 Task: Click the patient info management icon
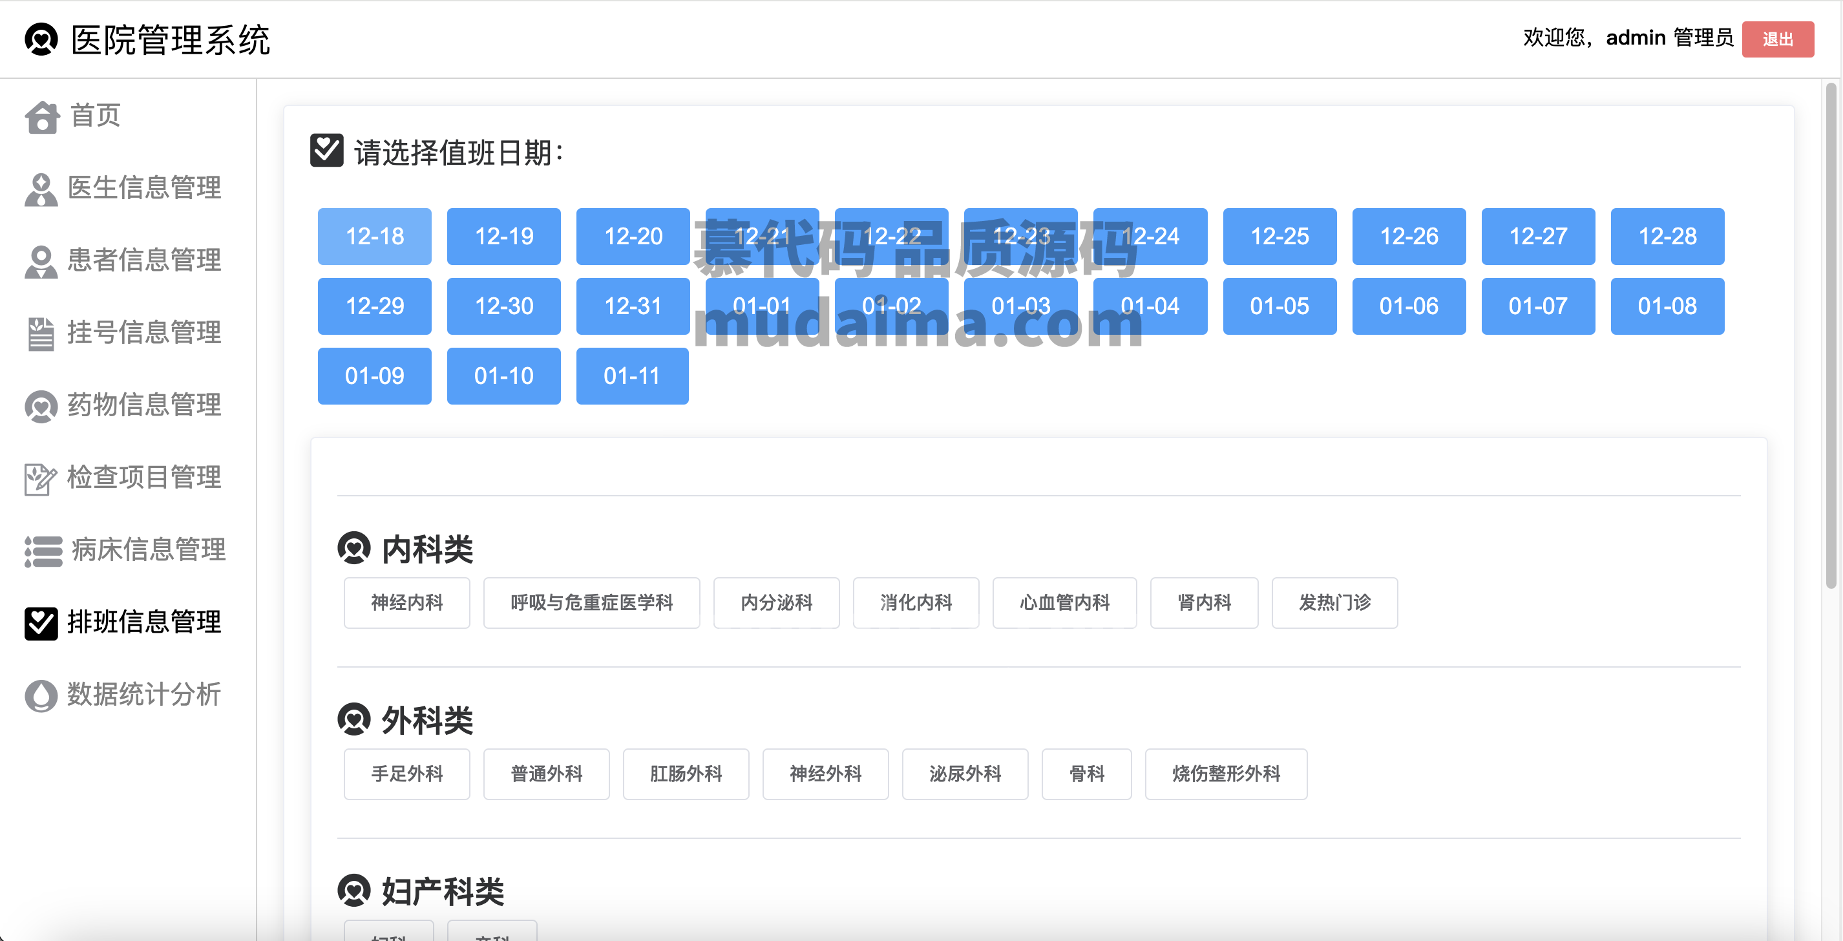click(41, 262)
